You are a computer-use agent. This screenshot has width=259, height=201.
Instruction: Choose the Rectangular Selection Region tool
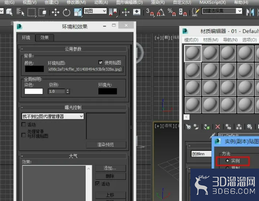coord(32,12)
